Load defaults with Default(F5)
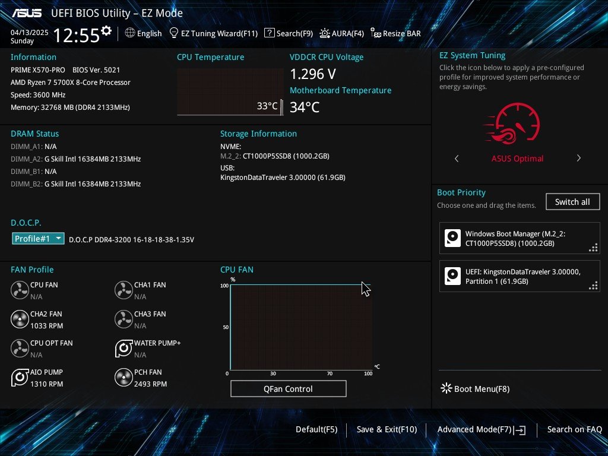 coord(316,430)
